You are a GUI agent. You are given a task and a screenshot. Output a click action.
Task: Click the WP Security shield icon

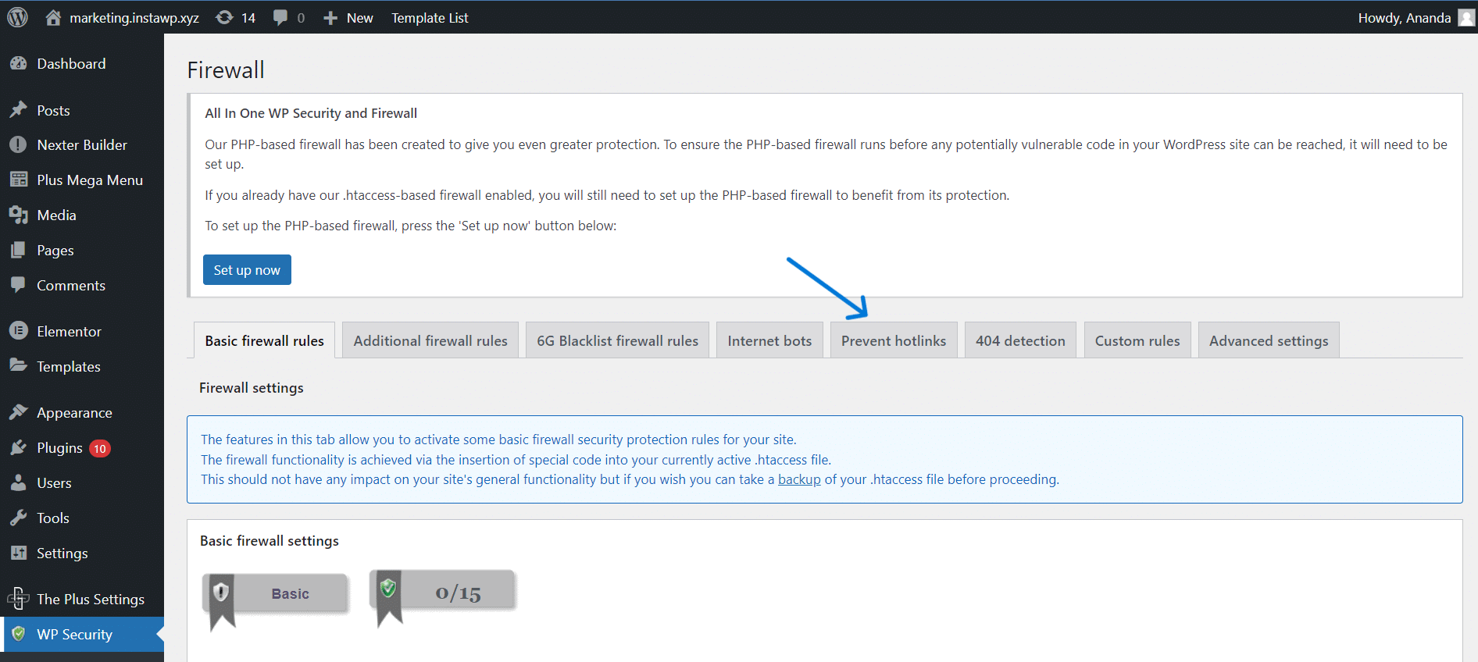pyautogui.click(x=19, y=634)
